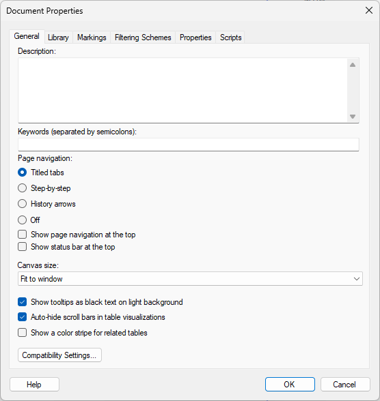The image size is (380, 401).
Task: Click in the Keywords input field
Action: click(189, 145)
